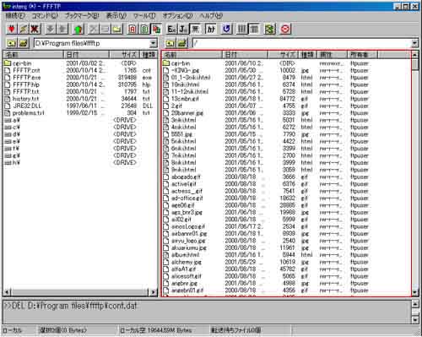This screenshot has height=337, width=422.
Task: Sort remote list by 所有者 column header
Action: coord(363,55)
